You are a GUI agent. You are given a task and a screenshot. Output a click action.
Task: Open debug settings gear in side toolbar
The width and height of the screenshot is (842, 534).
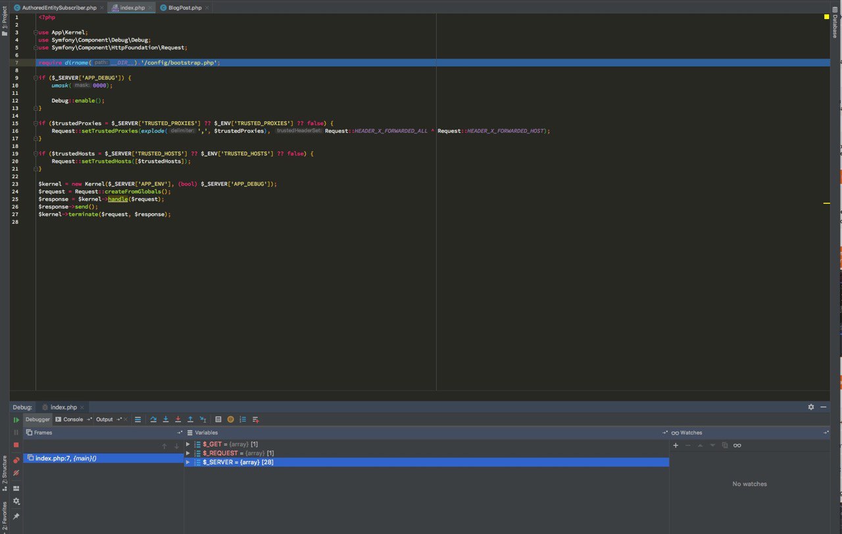16,501
